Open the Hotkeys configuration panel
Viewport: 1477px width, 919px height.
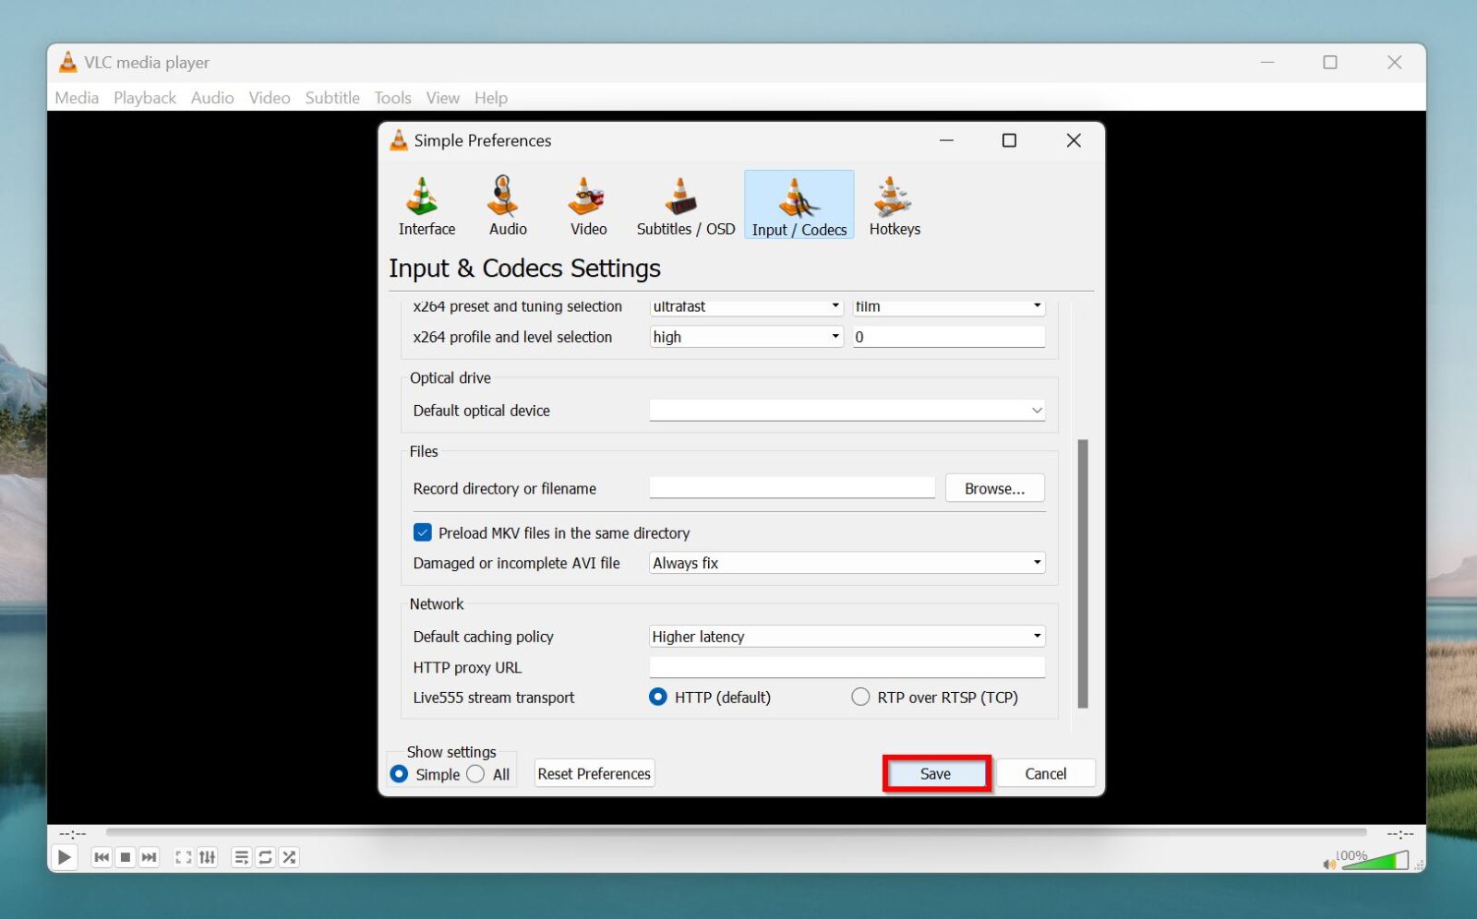point(894,205)
